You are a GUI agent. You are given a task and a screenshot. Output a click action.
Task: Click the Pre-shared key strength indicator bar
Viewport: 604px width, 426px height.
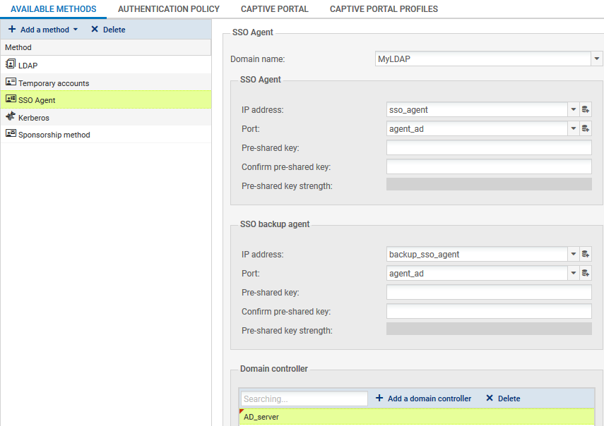click(489, 185)
